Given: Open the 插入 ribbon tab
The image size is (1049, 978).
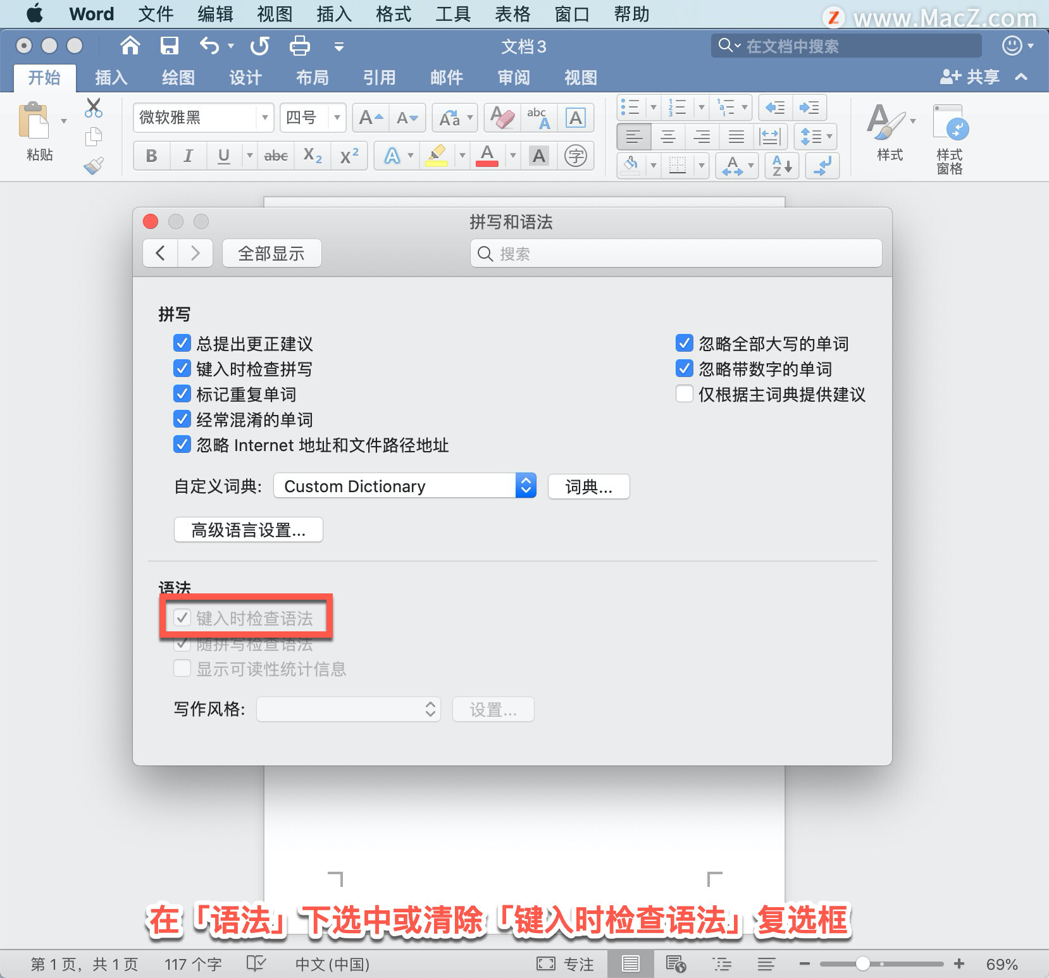Looking at the screenshot, I should (x=111, y=78).
